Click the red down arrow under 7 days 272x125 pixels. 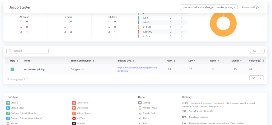(x=65, y=27)
